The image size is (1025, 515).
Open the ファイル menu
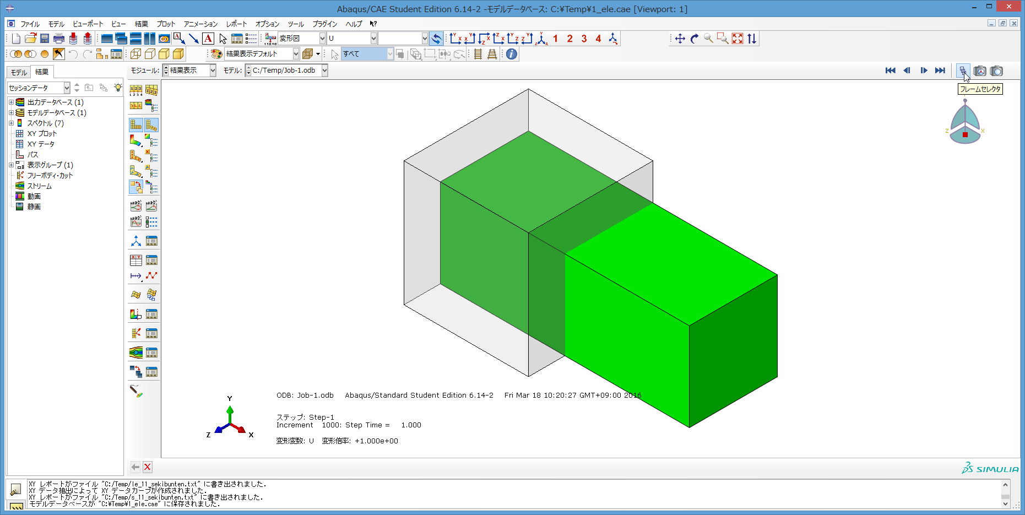[30, 24]
